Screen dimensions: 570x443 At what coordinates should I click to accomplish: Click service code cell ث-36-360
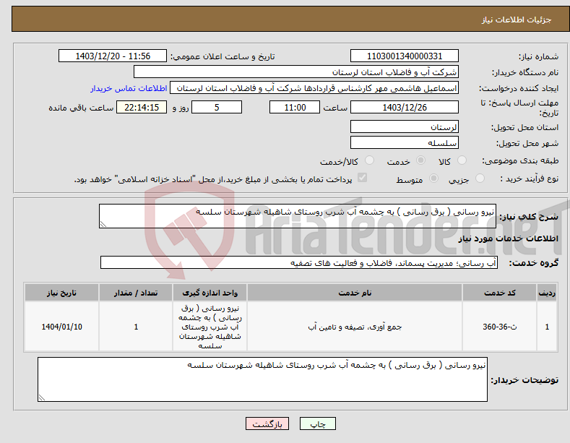499,327
